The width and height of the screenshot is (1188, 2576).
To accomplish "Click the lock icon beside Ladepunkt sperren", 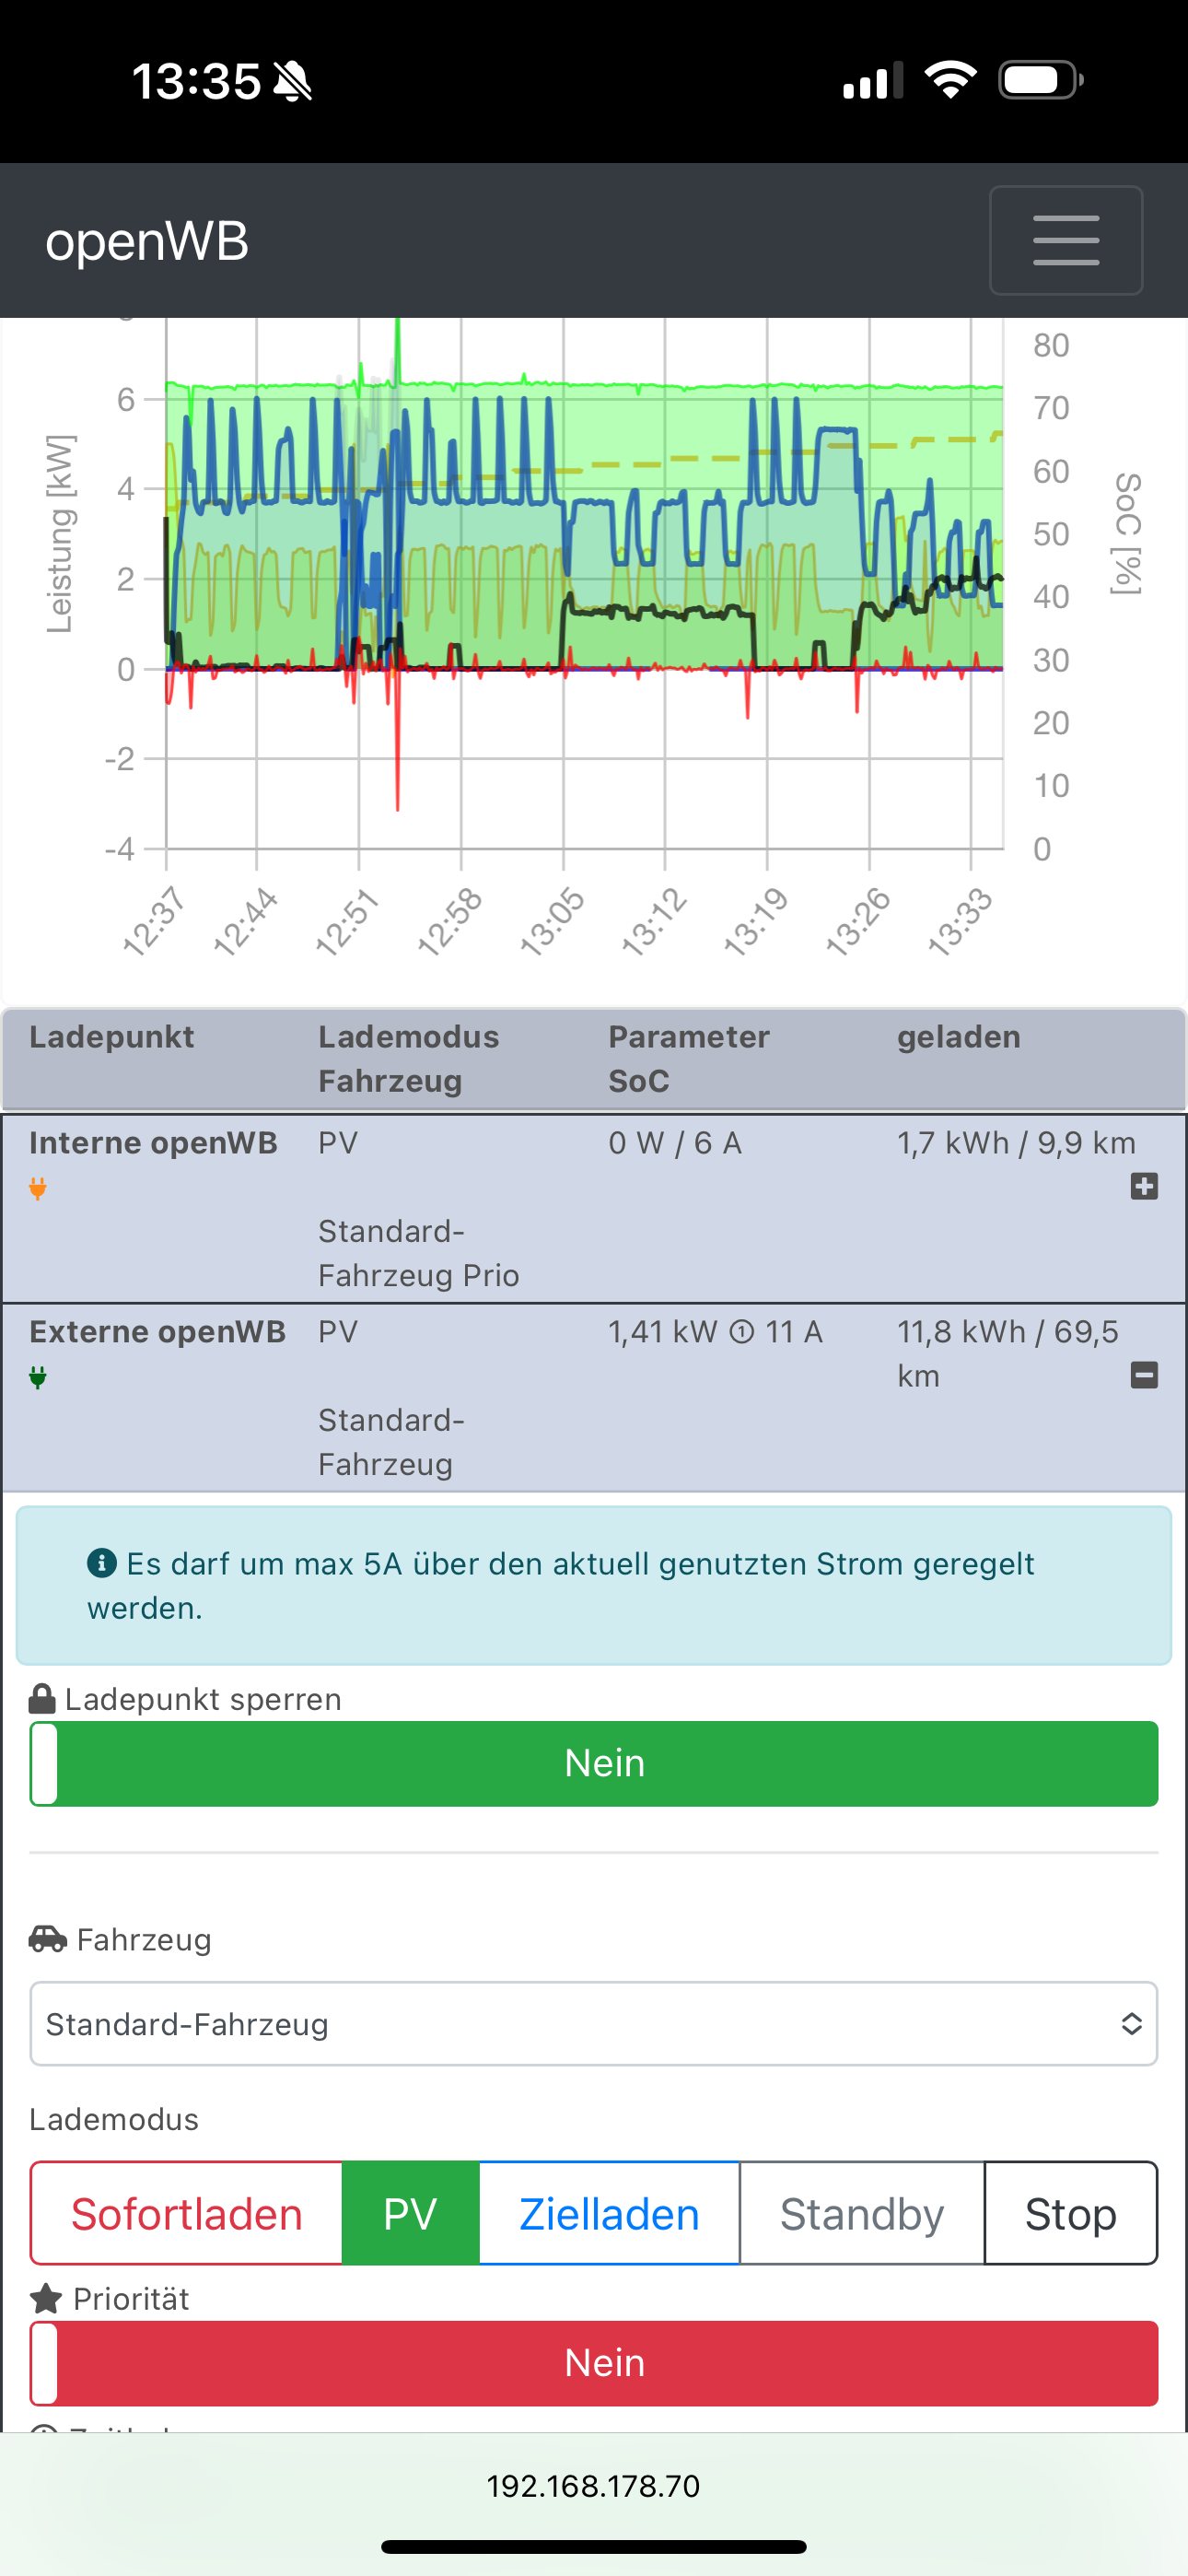I will tap(42, 1698).
